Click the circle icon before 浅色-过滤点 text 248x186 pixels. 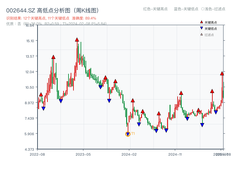202,9
